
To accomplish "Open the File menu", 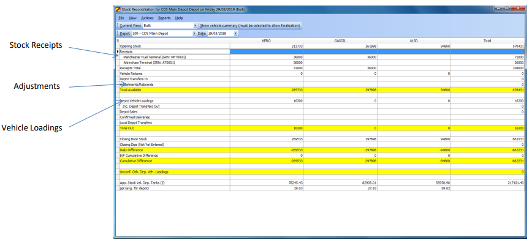I will [x=121, y=18].
